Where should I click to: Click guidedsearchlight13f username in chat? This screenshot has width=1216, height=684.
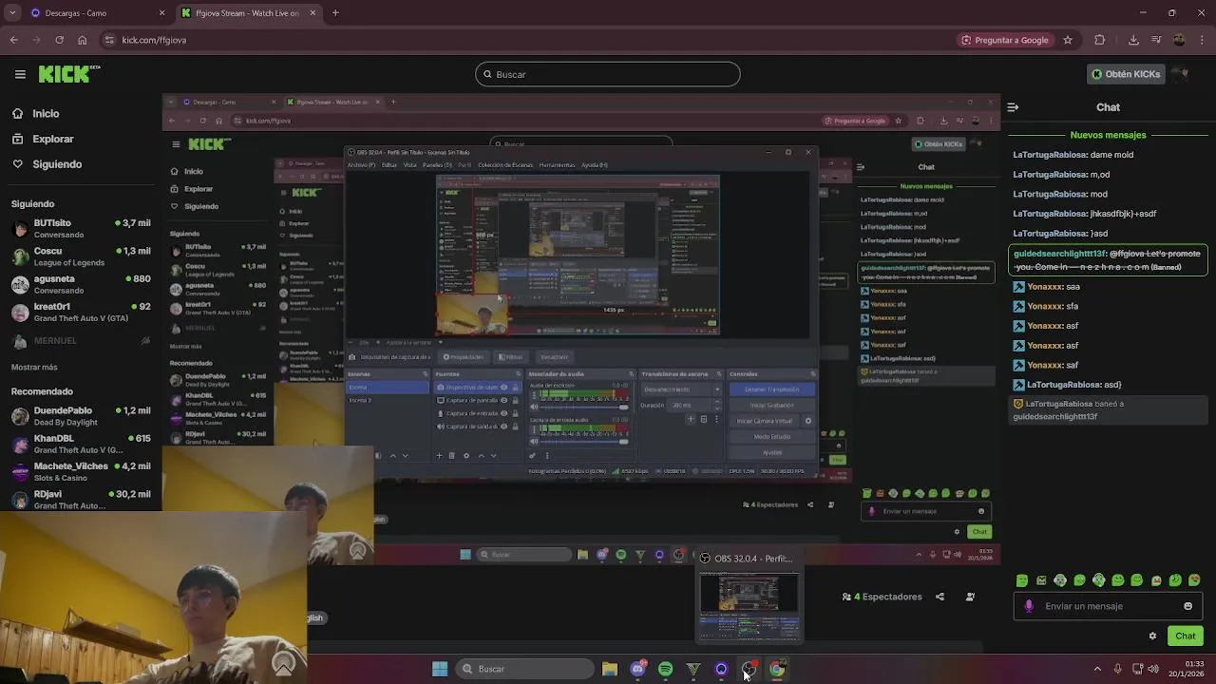click(x=1059, y=254)
